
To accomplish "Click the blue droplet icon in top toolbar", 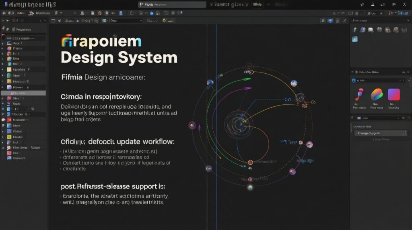I will 152,13.
